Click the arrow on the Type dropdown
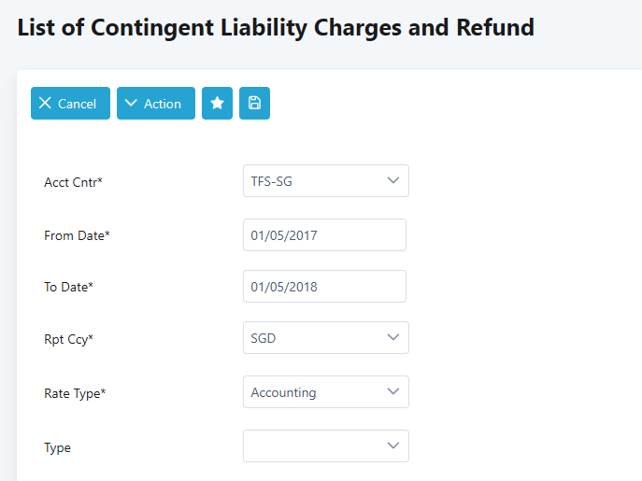Image resolution: width=642 pixels, height=481 pixels. coord(393,446)
